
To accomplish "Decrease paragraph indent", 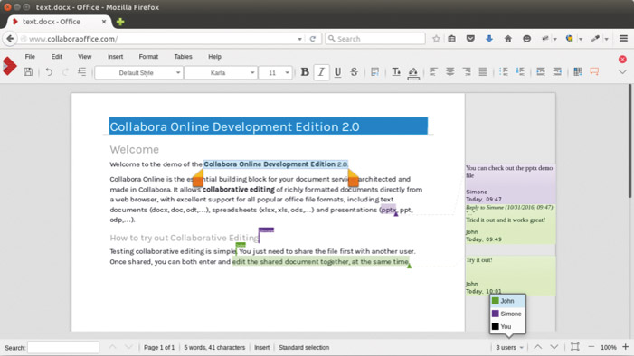I will (x=557, y=72).
